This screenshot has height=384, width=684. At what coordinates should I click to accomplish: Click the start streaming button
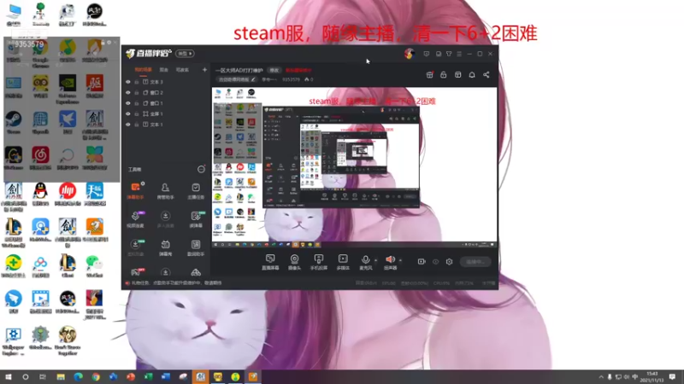click(x=475, y=262)
